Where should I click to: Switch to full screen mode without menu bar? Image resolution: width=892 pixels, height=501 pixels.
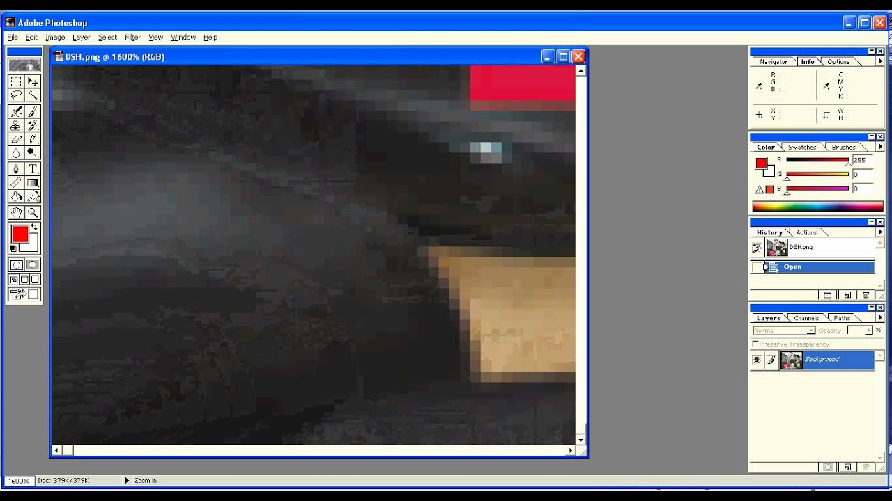click(35, 280)
